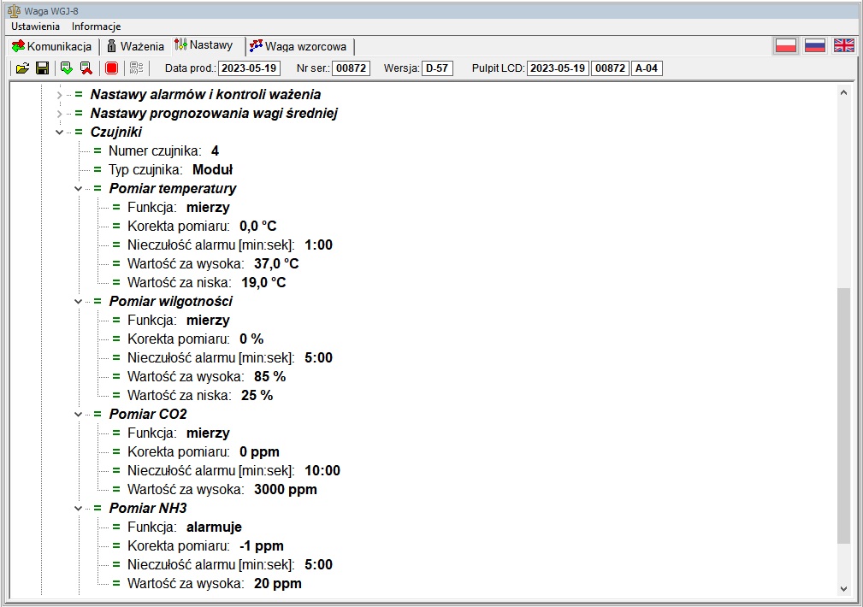Click the vertical scrollbar down arrow
Viewport: 863px width, 607px height.
click(x=843, y=588)
